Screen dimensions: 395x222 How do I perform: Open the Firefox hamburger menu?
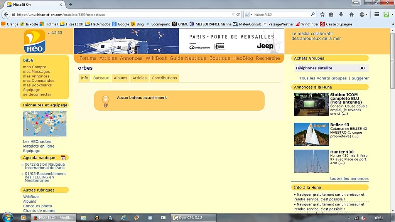click(376, 15)
